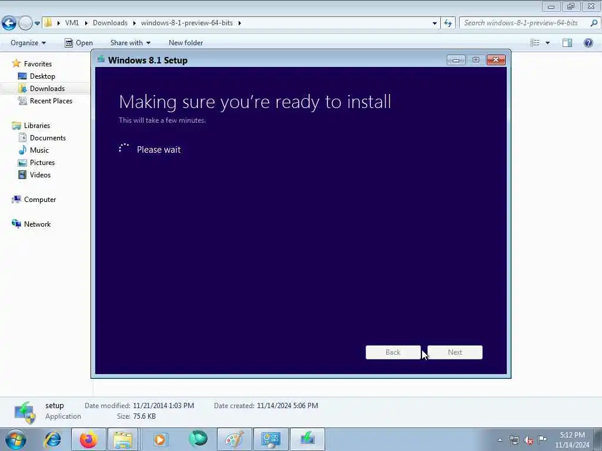Launch Firefox from the taskbar
The width and height of the screenshot is (602, 451).
point(89,439)
